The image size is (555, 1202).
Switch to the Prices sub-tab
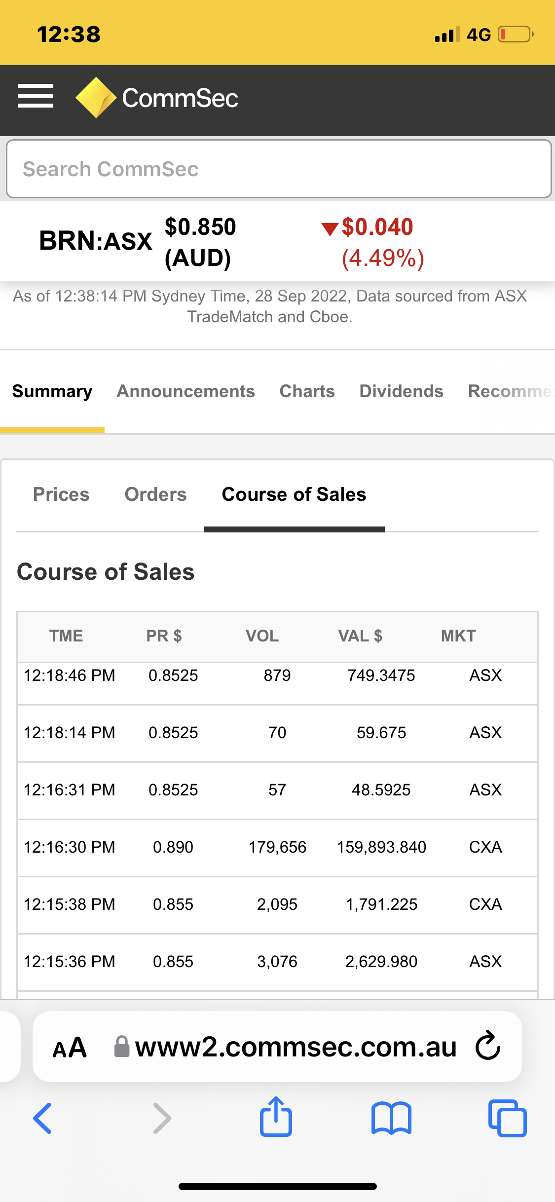click(x=61, y=494)
